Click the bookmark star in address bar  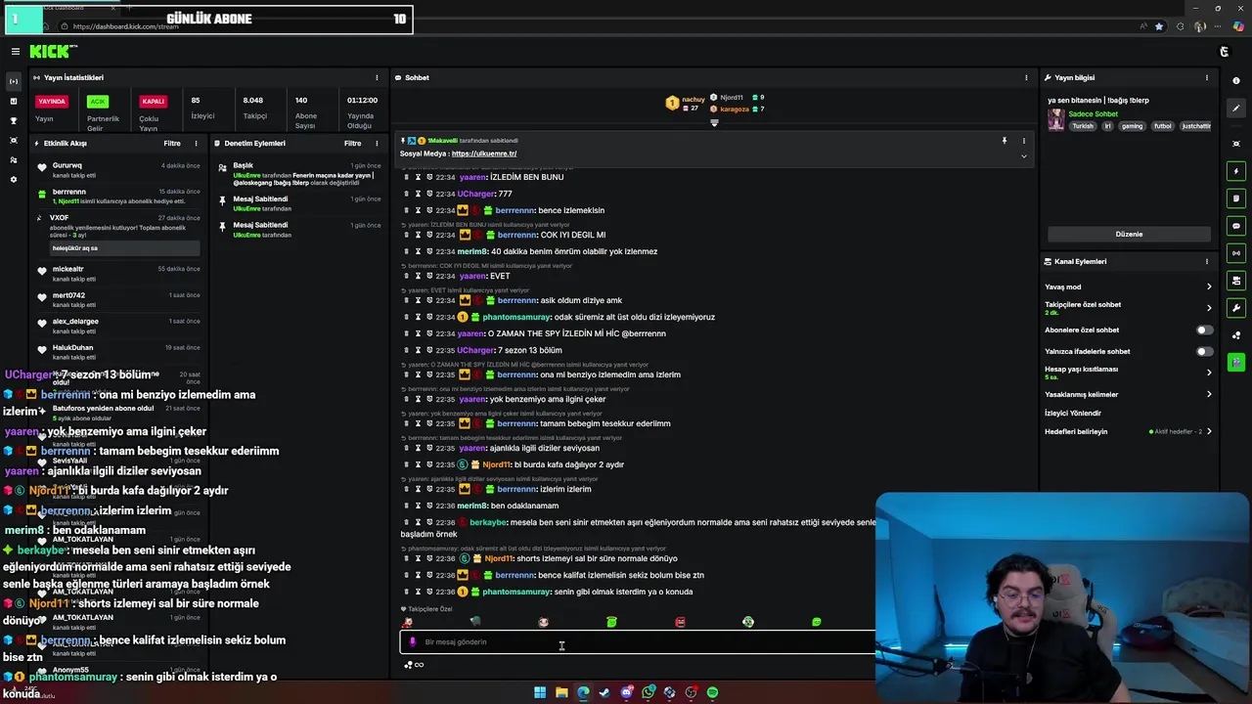(x=1159, y=26)
